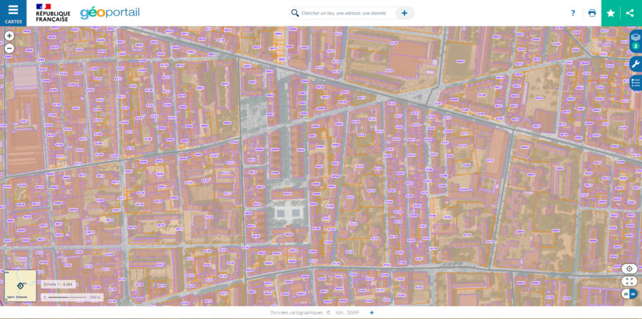Click the print map icon

[592, 13]
